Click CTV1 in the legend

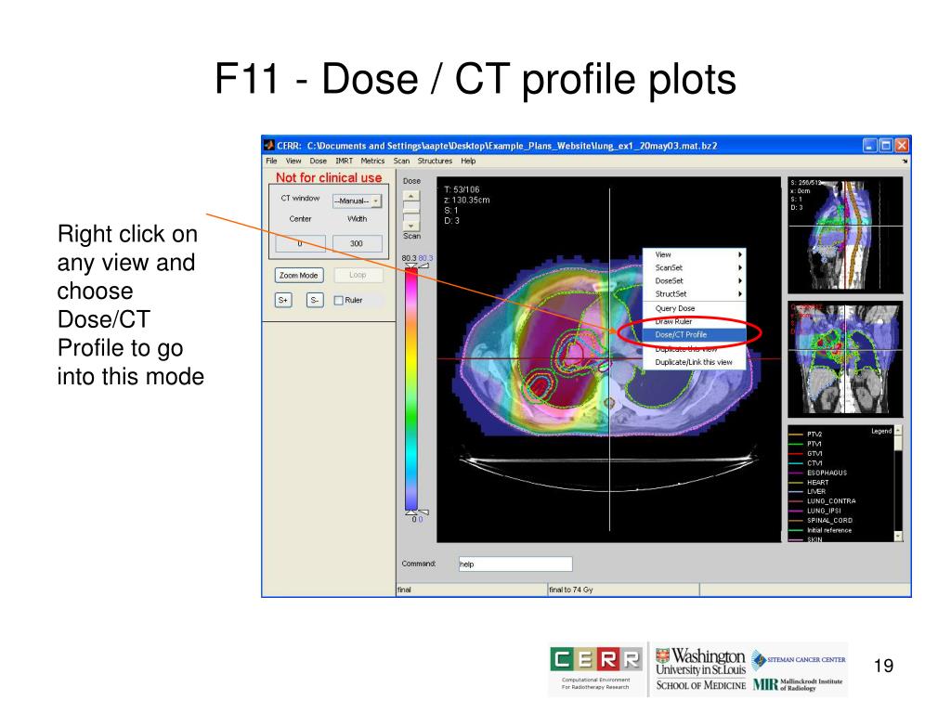814,464
